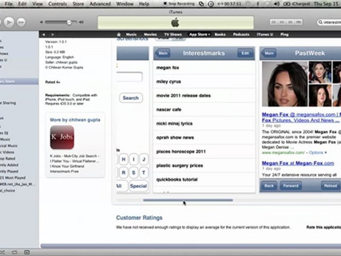Select iTunes Store in the sidebar
The height and width of the screenshot is (256, 341).
coord(19,81)
